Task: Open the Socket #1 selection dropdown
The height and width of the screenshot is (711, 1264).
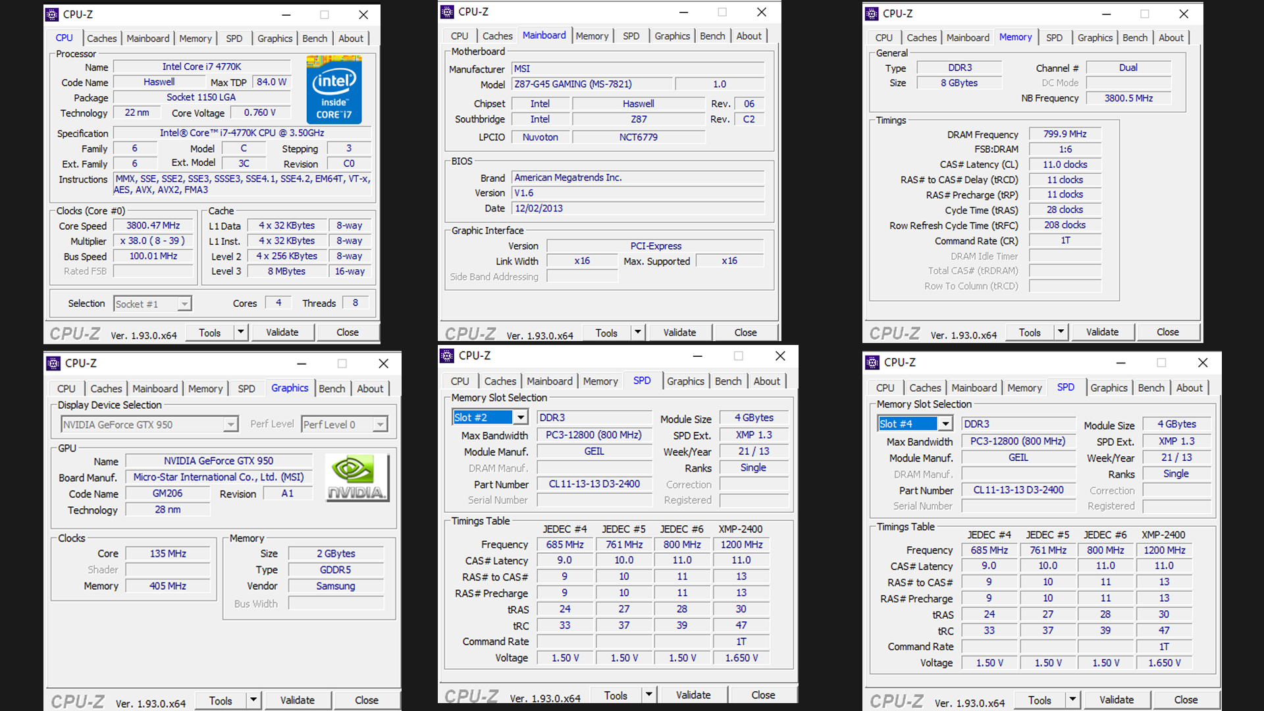Action: pyautogui.click(x=184, y=303)
